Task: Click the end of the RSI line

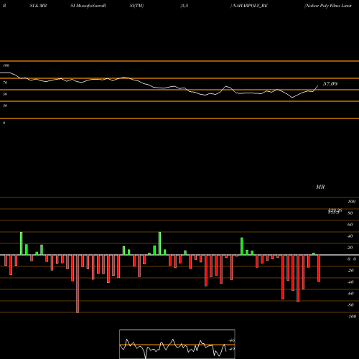Action: tap(318, 86)
